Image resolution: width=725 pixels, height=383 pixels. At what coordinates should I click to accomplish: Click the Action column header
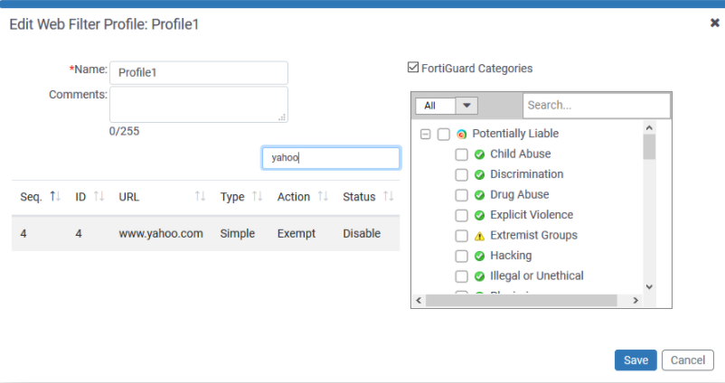(293, 197)
